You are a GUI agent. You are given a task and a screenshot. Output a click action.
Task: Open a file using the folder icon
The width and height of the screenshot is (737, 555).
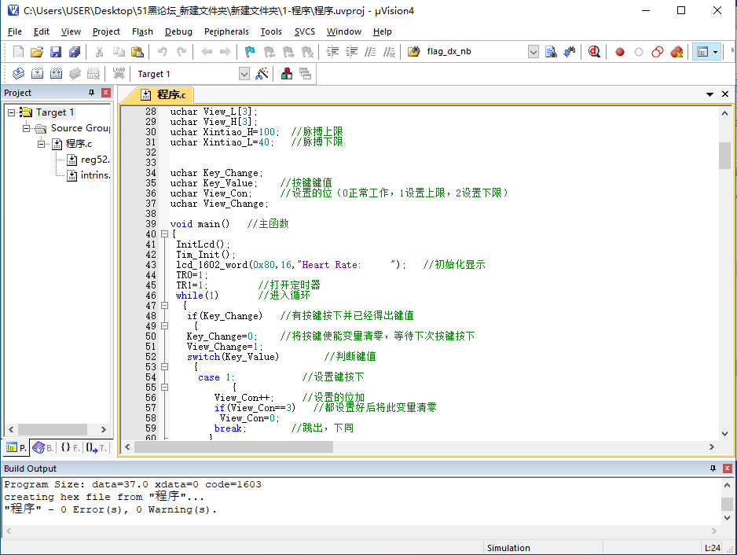(x=37, y=52)
